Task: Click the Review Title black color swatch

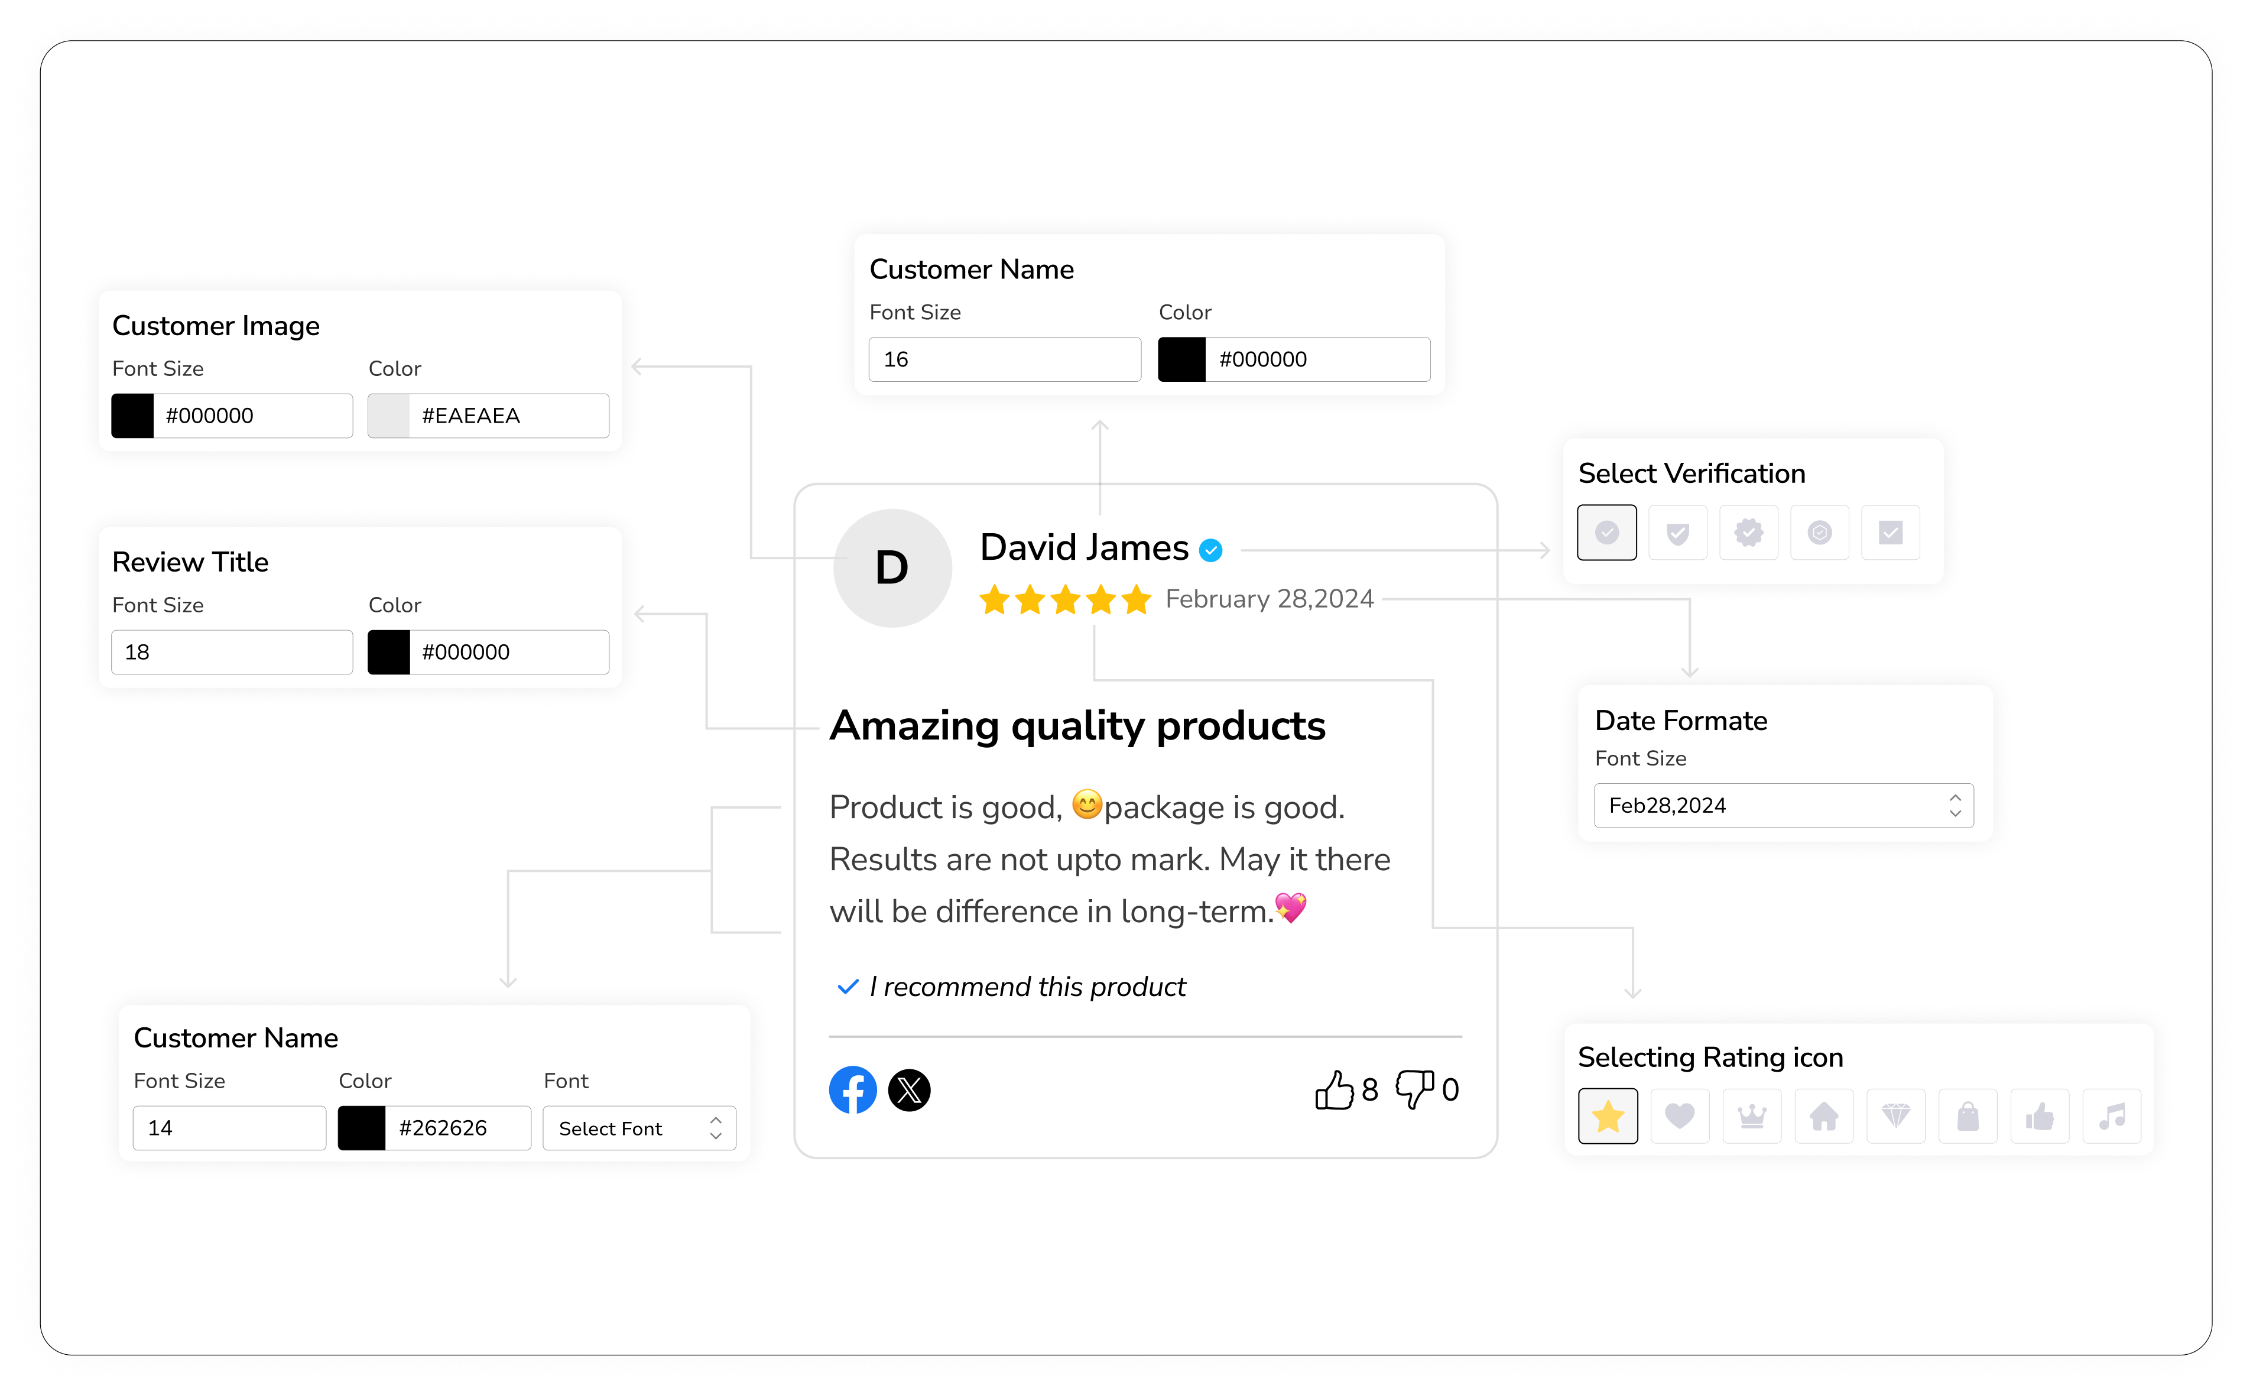Action: [x=388, y=653]
